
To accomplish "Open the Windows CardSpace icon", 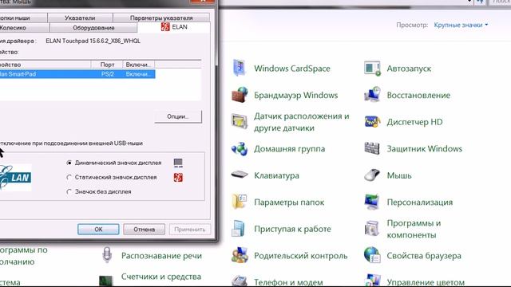I will click(240, 69).
